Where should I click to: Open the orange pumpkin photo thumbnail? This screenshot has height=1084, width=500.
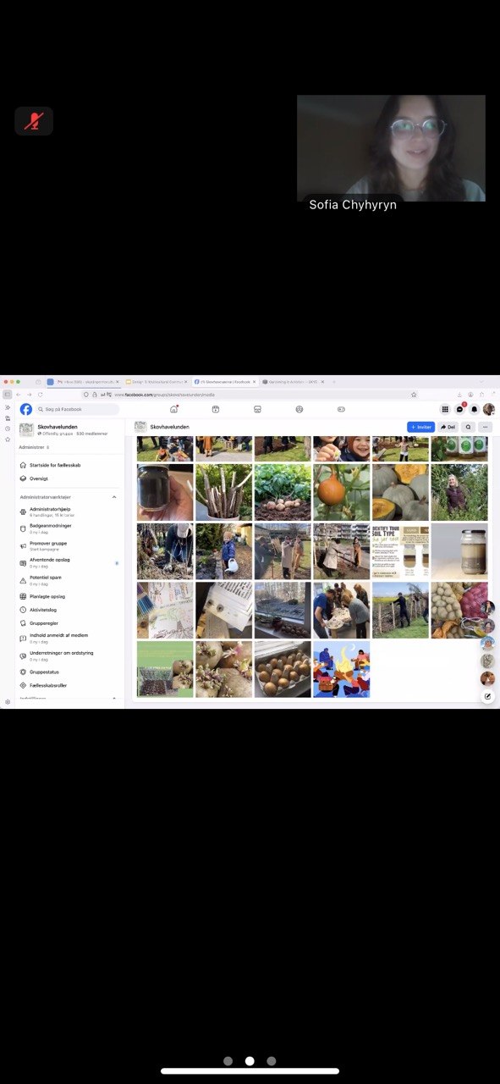342,492
